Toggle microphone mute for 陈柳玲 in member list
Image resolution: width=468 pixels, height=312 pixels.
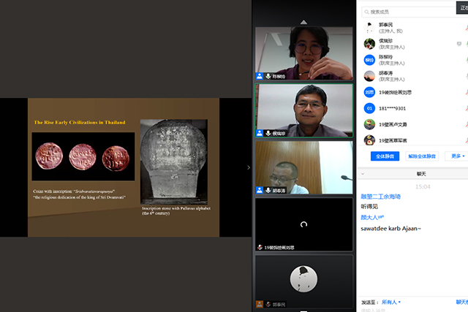(x=465, y=60)
